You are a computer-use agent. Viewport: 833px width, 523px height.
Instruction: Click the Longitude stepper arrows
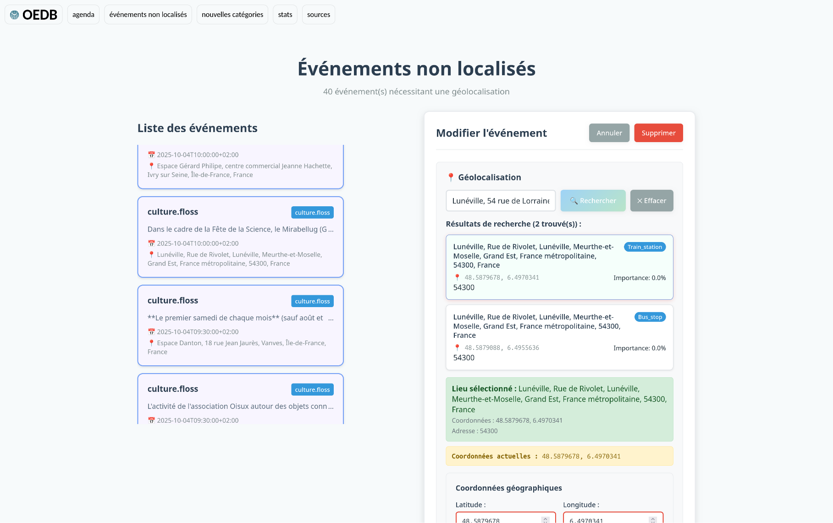point(653,520)
